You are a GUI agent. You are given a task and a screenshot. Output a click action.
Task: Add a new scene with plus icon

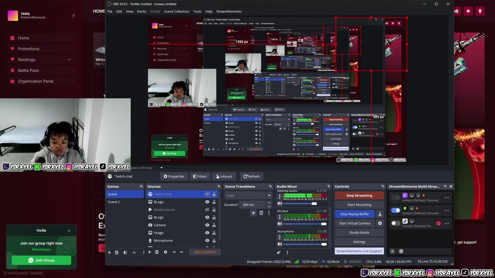pyautogui.click(x=109, y=252)
